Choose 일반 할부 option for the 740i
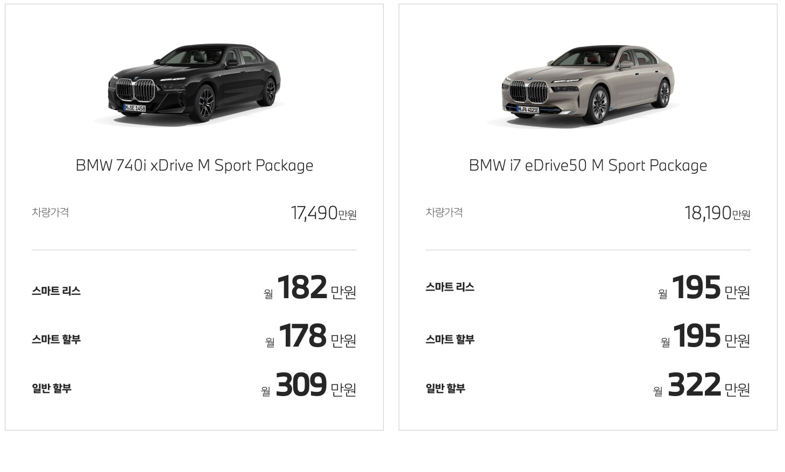The width and height of the screenshot is (785, 472). (x=52, y=388)
